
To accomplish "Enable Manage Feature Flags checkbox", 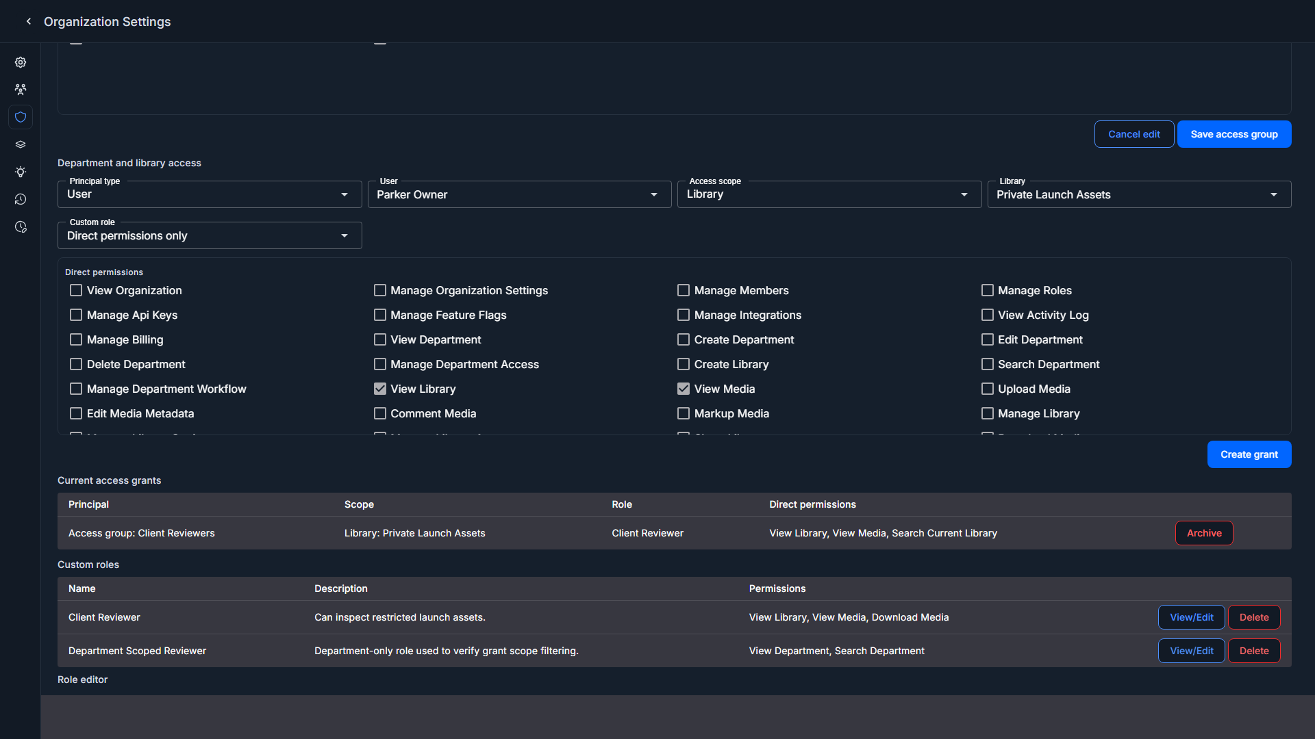I will point(380,315).
